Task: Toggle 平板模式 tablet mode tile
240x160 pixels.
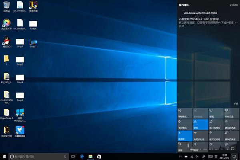Action: coord(185,113)
